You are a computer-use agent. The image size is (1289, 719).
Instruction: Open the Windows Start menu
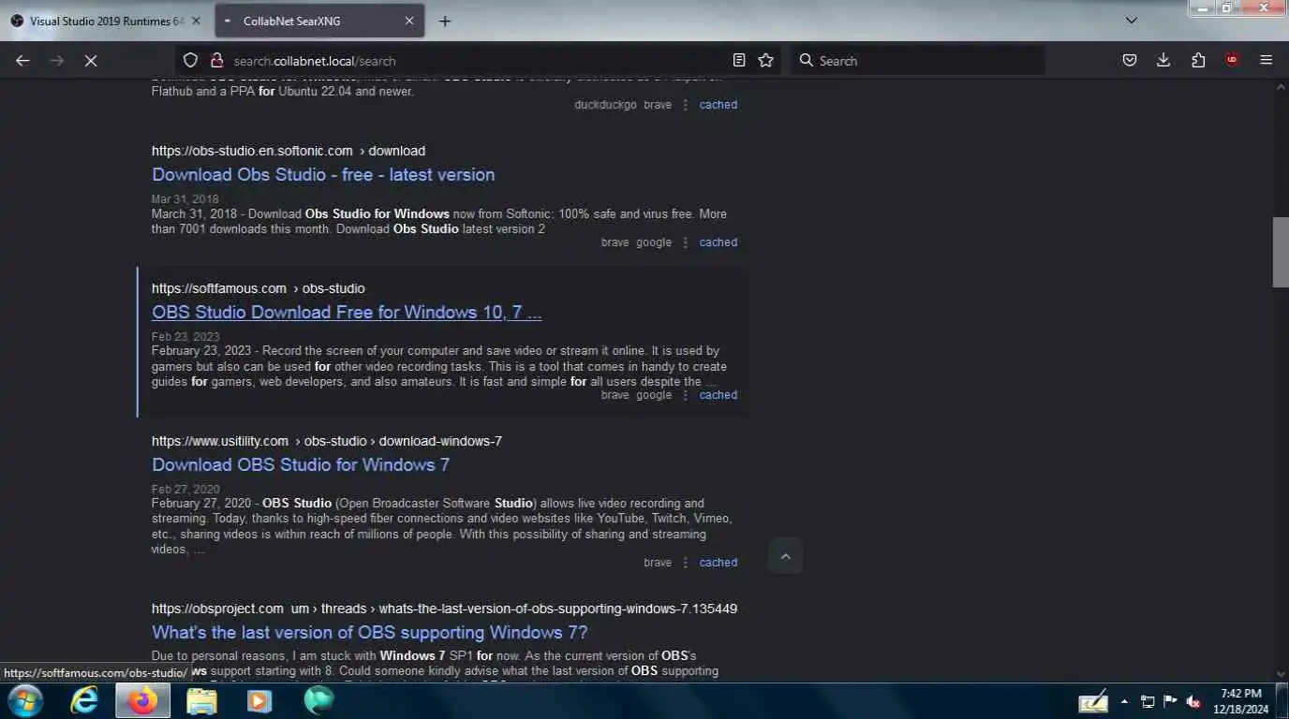pos(24,700)
